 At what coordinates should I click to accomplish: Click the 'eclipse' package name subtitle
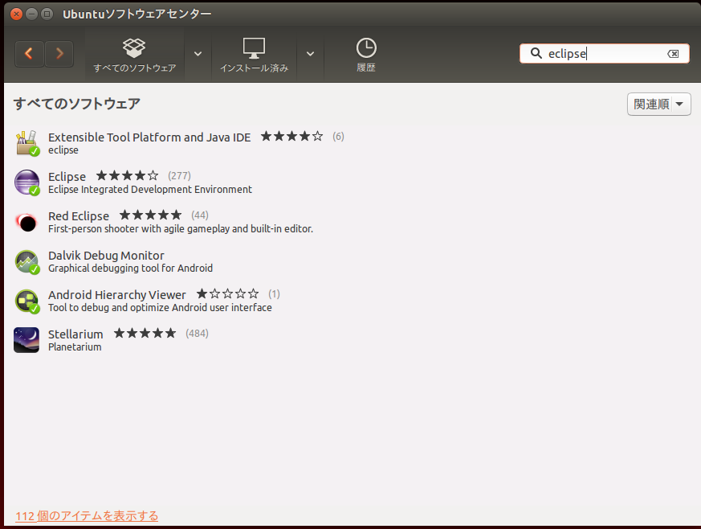pyautogui.click(x=63, y=150)
